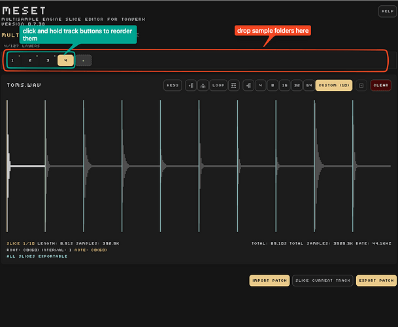Set slice count to 16
This screenshot has height=327, width=398.
284,85
